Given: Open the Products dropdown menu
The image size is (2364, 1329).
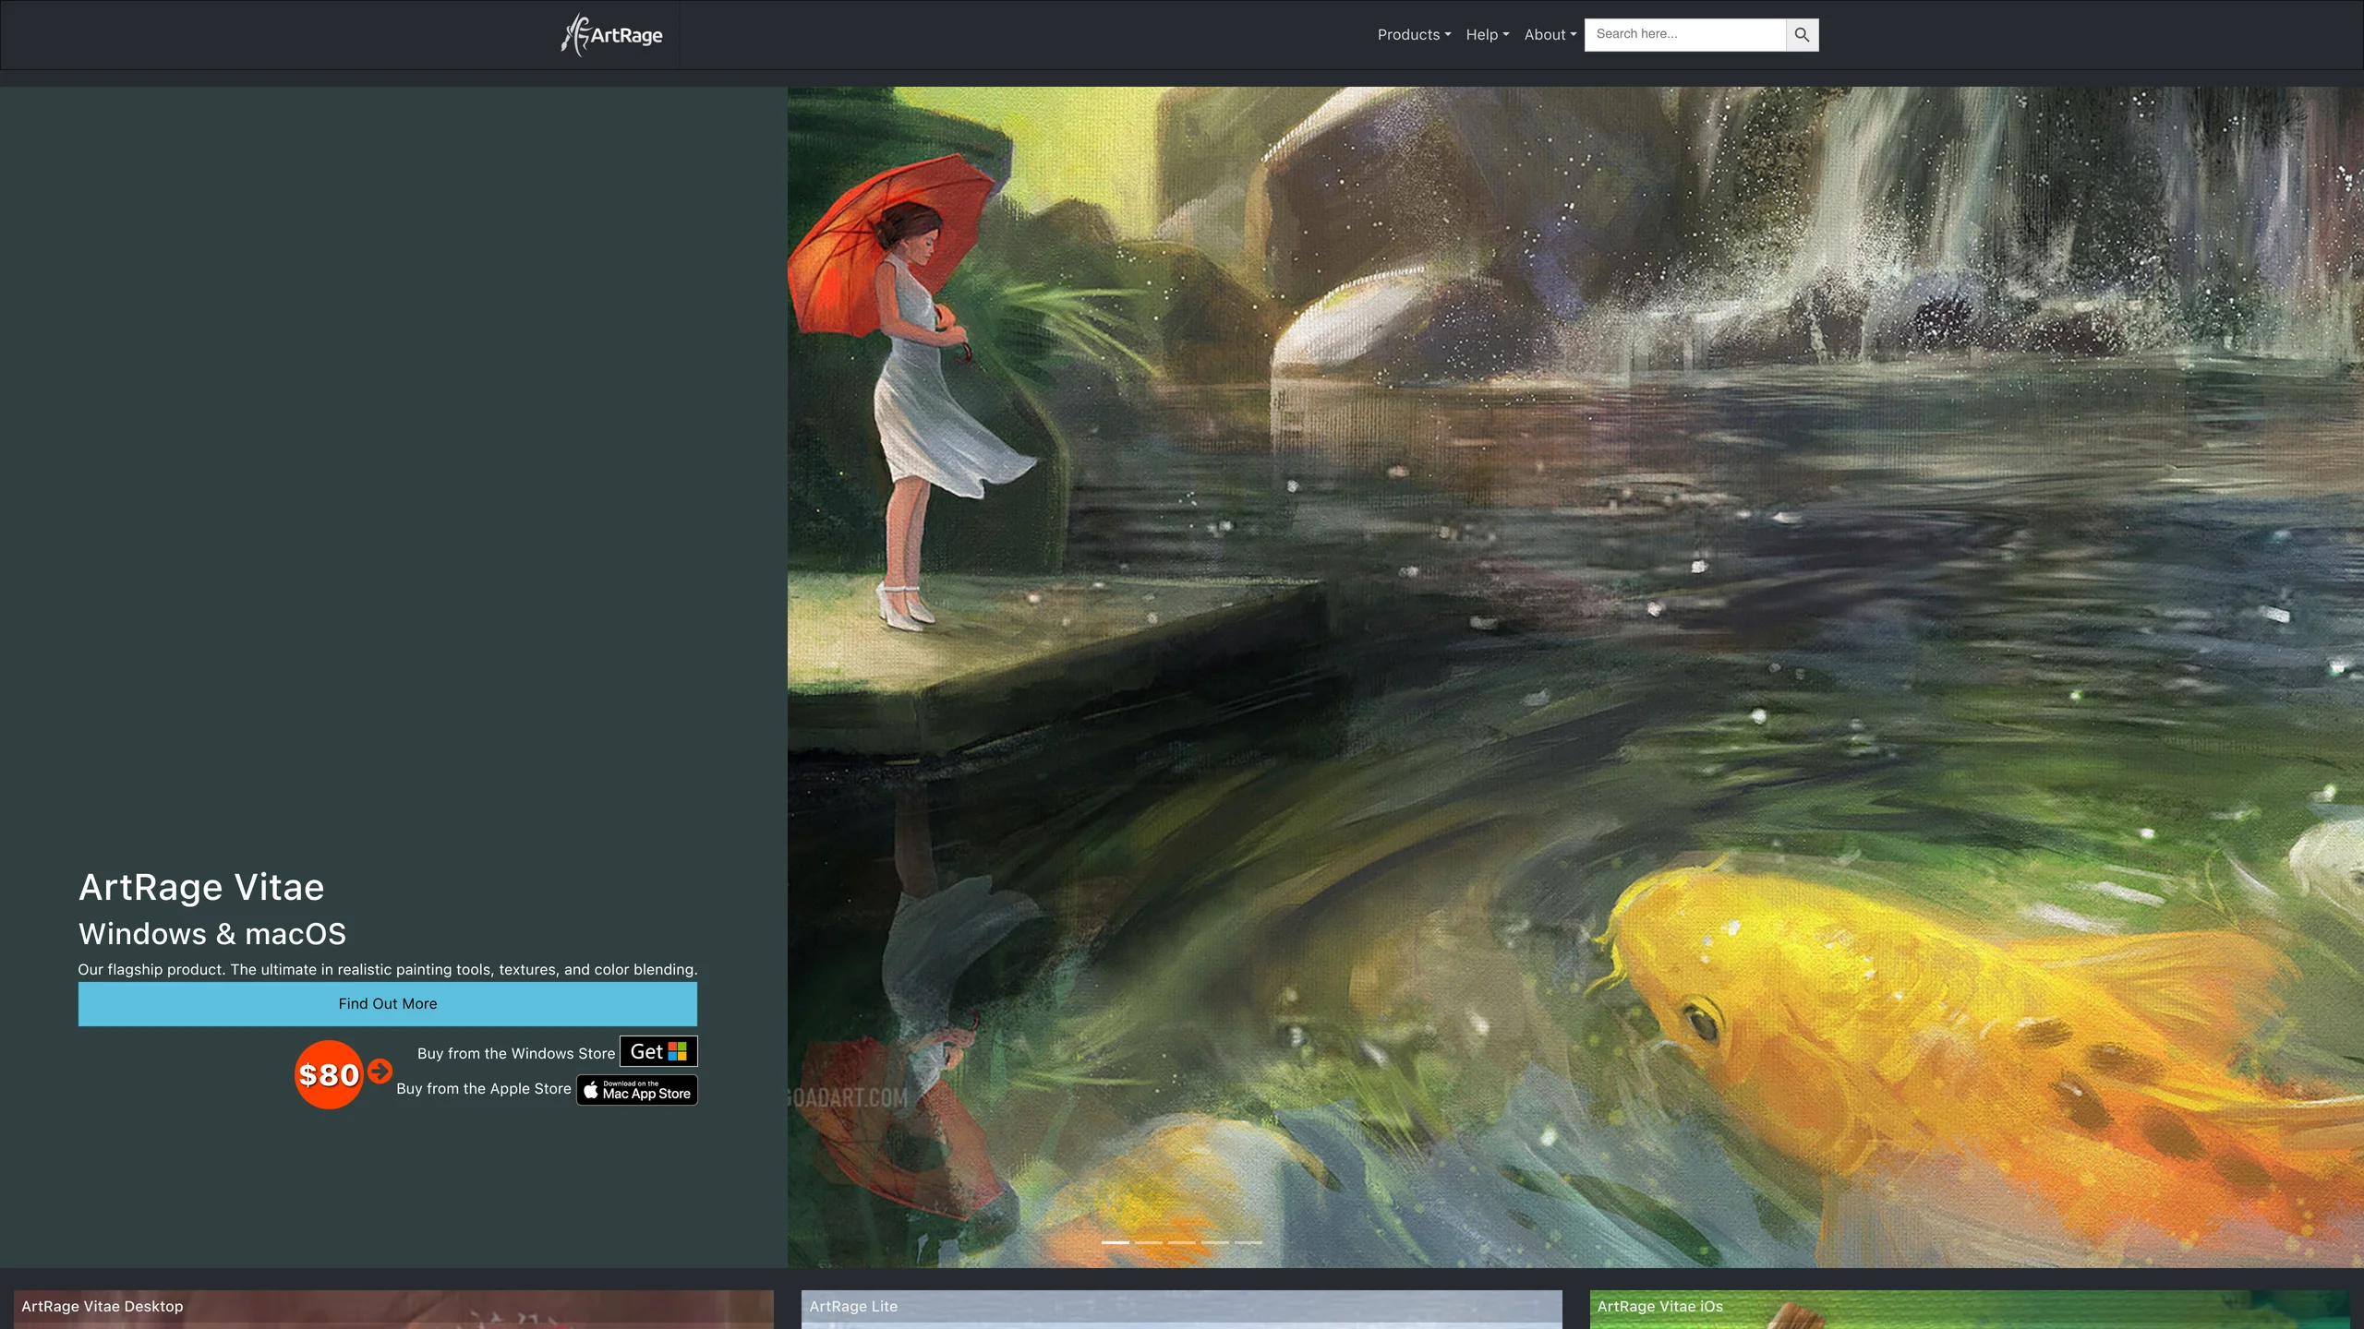Looking at the screenshot, I should [1414, 35].
